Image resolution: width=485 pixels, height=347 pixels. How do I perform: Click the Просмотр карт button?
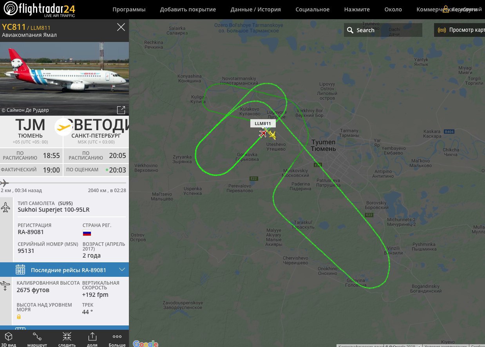(460, 30)
